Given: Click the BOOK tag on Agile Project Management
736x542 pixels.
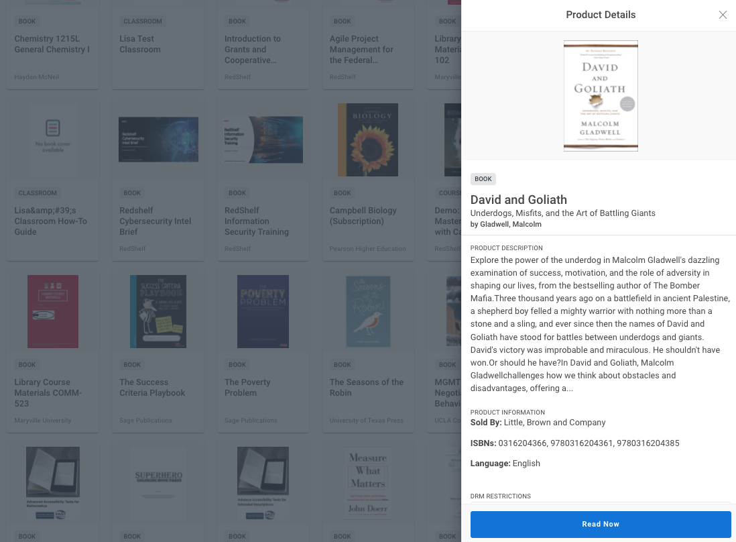Looking at the screenshot, I should [342, 21].
